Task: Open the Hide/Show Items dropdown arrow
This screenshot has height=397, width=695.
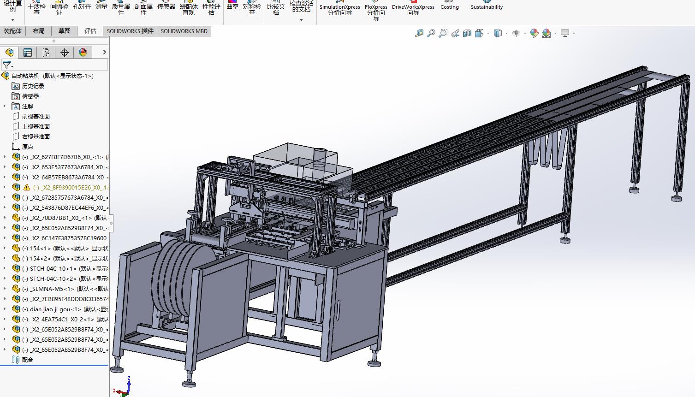Action: pyautogui.click(x=525, y=33)
